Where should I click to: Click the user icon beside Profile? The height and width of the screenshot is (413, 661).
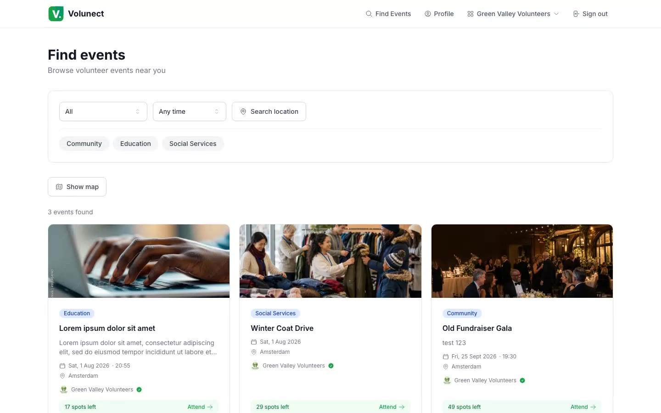(428, 14)
